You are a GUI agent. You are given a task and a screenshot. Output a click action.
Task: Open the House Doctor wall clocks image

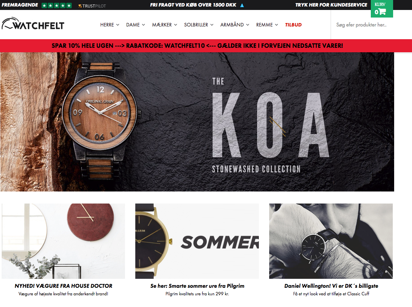tap(63, 241)
